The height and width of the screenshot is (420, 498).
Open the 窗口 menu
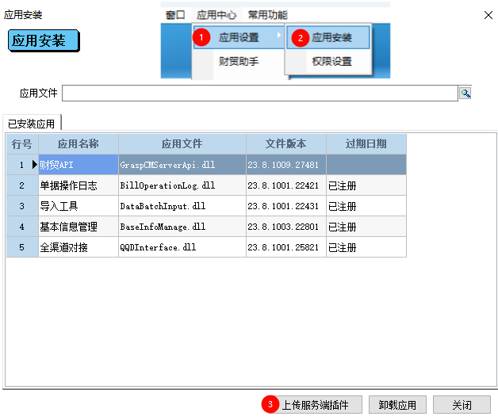click(x=175, y=15)
